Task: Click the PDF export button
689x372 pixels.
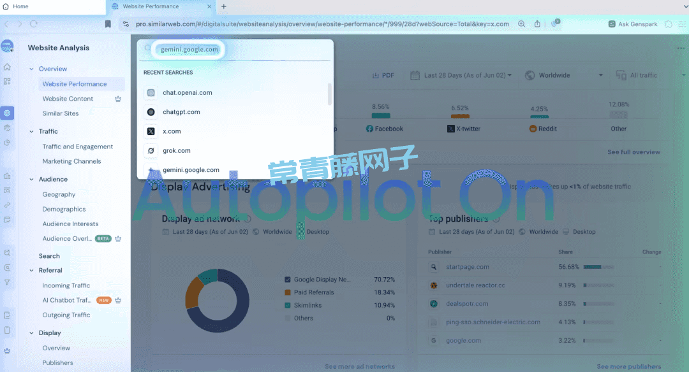Action: tap(383, 75)
